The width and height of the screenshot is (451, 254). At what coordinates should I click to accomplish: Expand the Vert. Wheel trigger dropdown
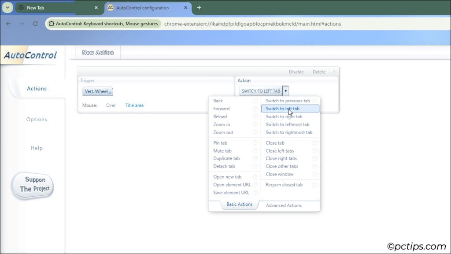(x=98, y=91)
